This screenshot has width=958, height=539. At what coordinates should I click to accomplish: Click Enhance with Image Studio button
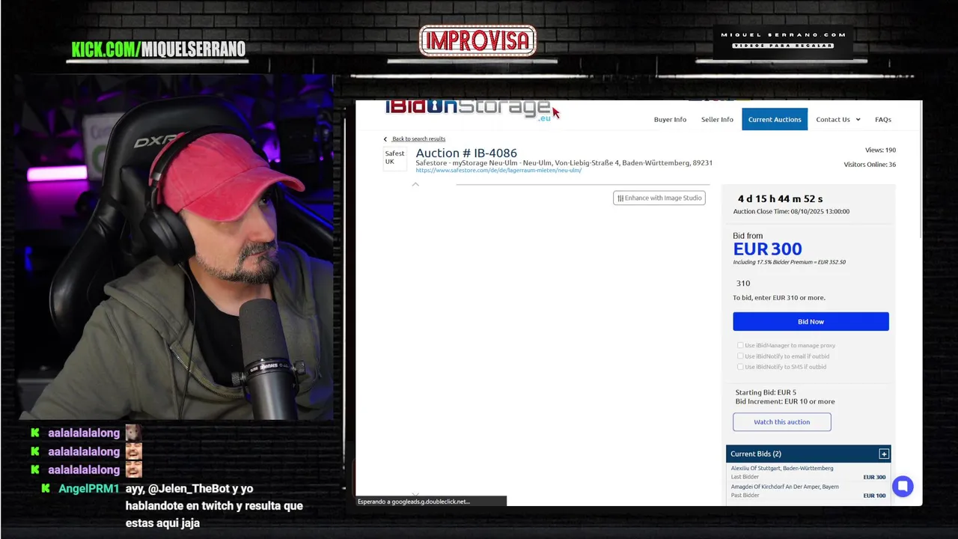click(x=659, y=198)
